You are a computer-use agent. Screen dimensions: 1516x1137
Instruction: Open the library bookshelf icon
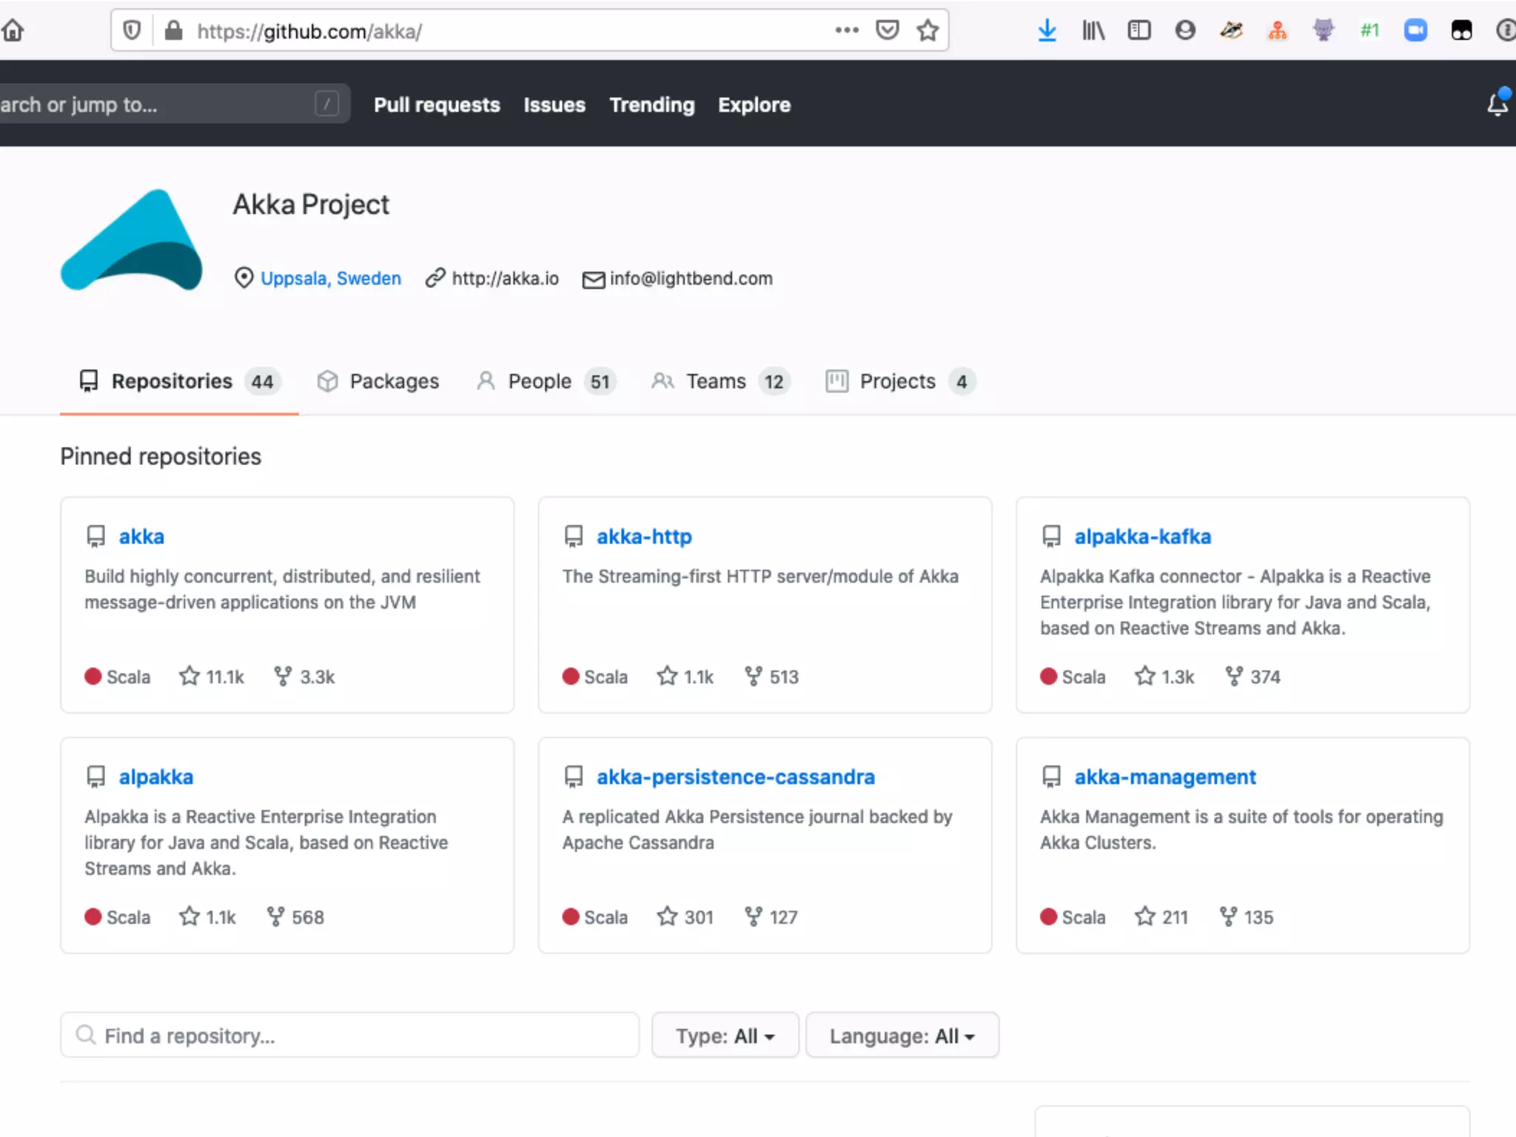(x=1093, y=31)
